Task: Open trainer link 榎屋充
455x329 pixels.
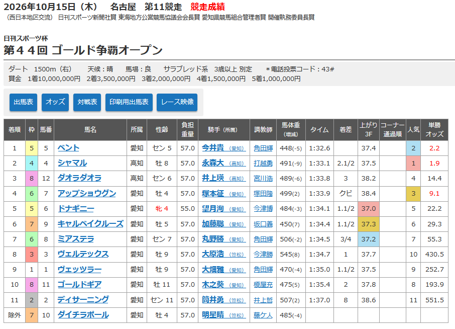Action: (263, 285)
